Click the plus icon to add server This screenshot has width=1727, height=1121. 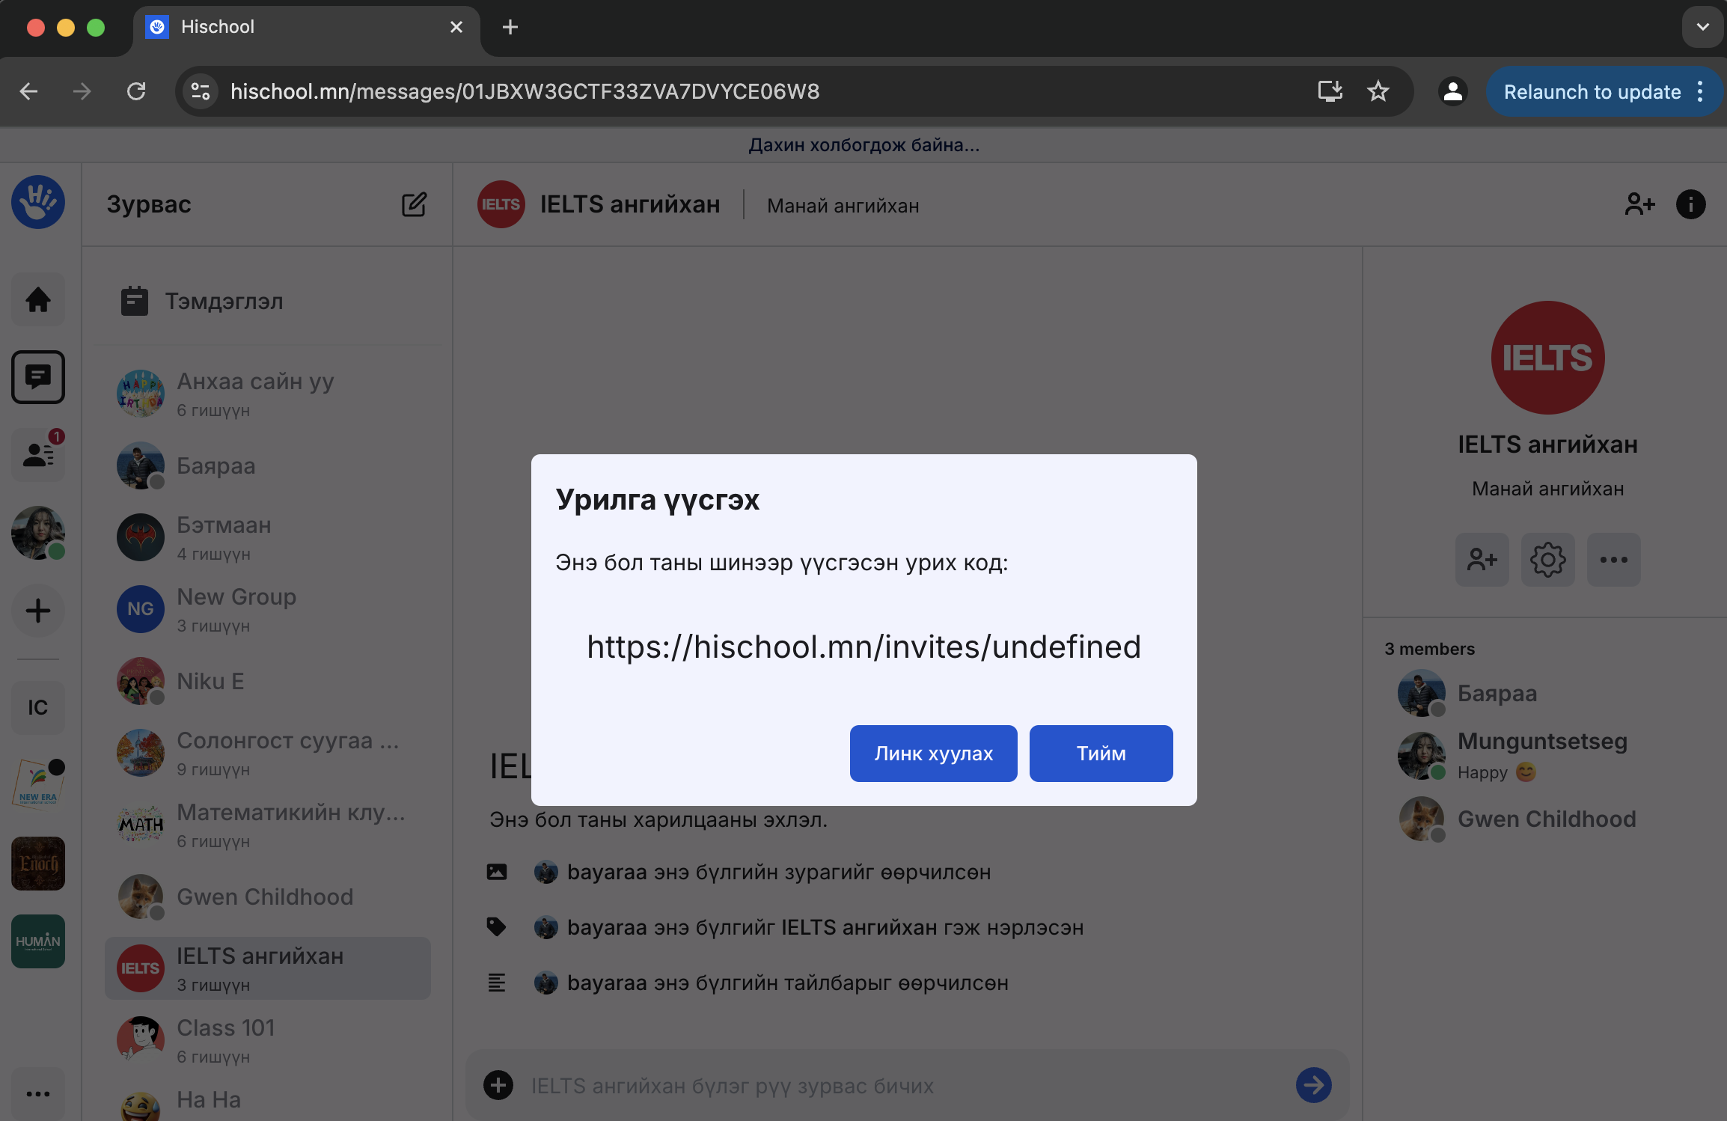38,611
